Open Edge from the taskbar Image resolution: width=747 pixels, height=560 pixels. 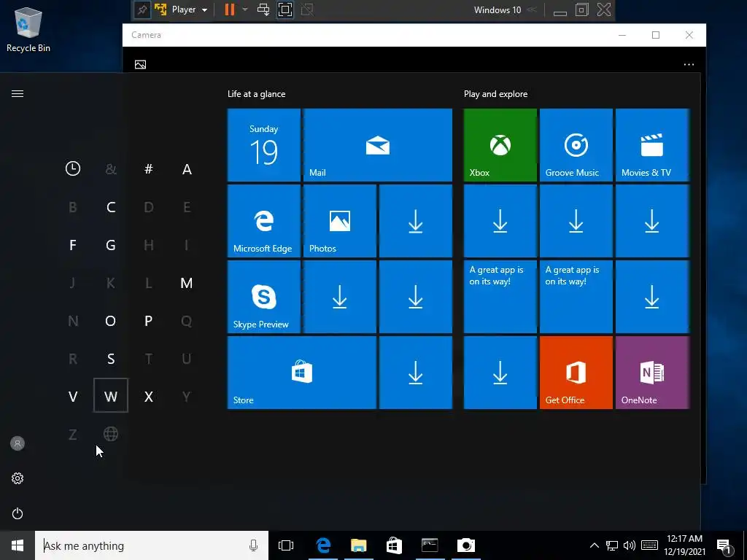(x=323, y=545)
